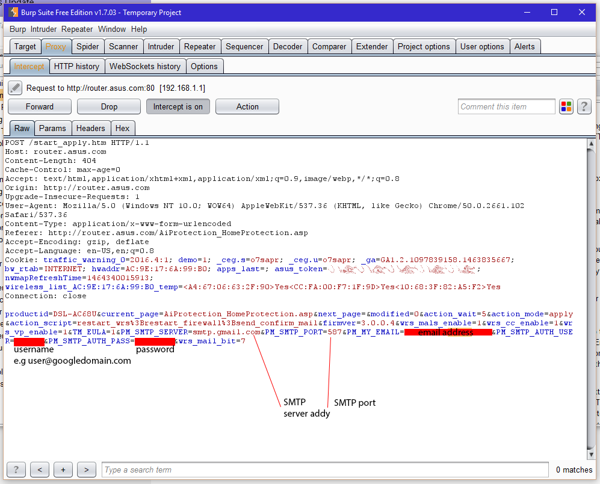600x484 pixels.
Task: Switch to the Comparer tab
Action: [x=329, y=47]
